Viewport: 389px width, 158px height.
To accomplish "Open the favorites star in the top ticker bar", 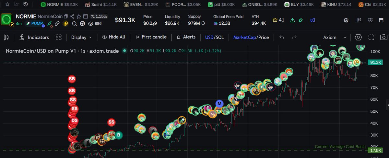I will coord(7,5).
